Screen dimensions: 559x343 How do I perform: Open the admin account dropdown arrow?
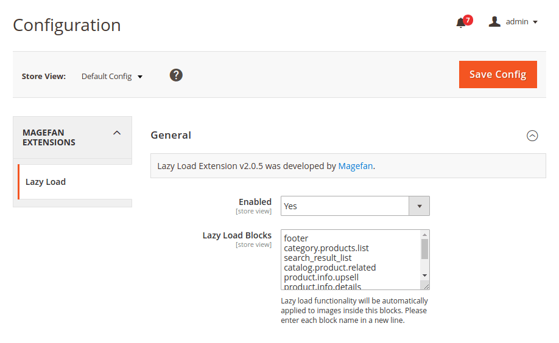click(535, 23)
